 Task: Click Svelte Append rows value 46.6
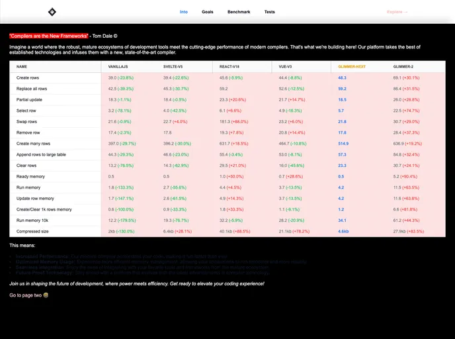[167, 154]
